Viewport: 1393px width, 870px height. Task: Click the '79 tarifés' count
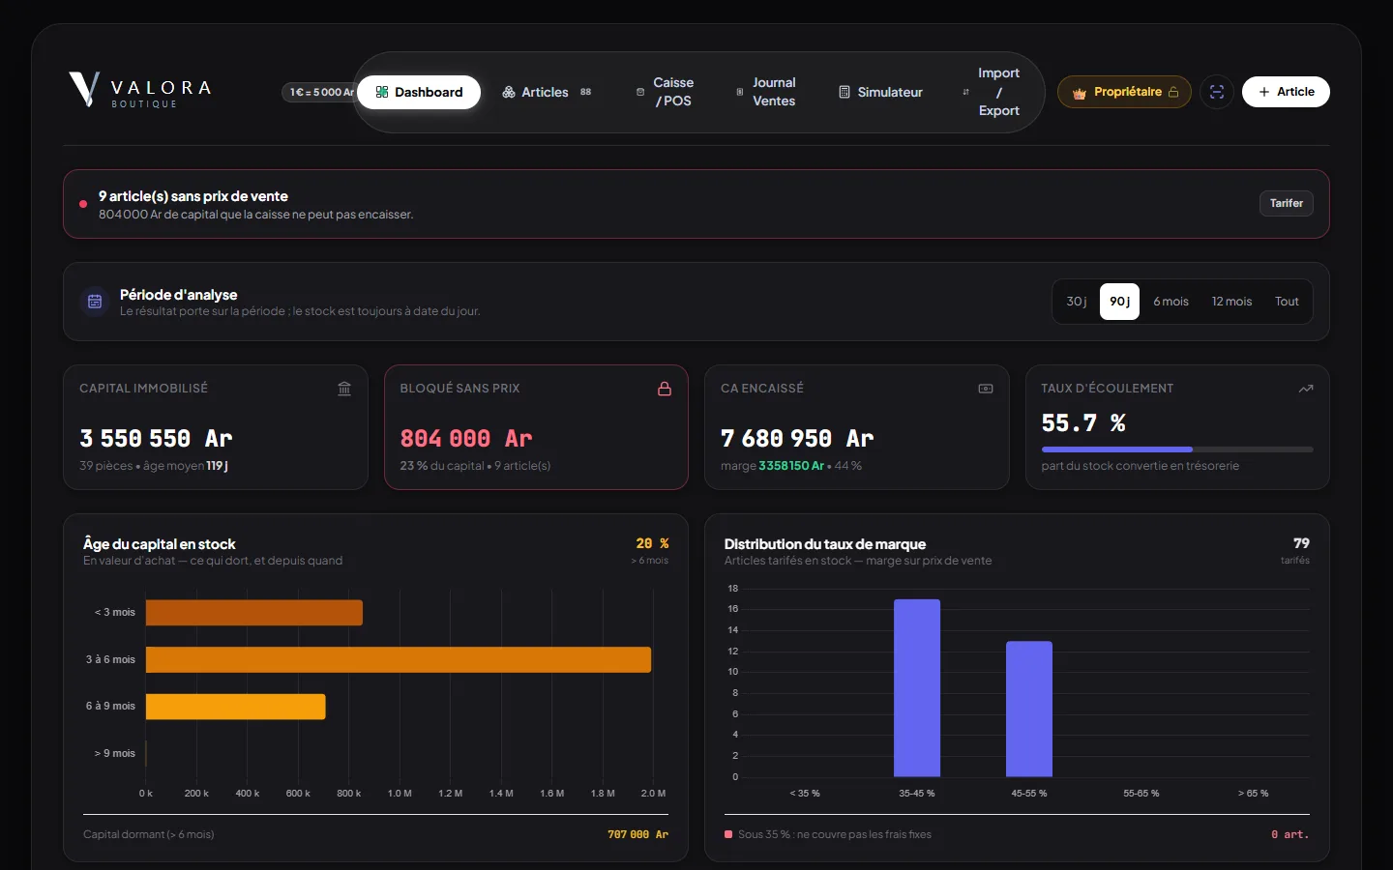[x=1295, y=550]
